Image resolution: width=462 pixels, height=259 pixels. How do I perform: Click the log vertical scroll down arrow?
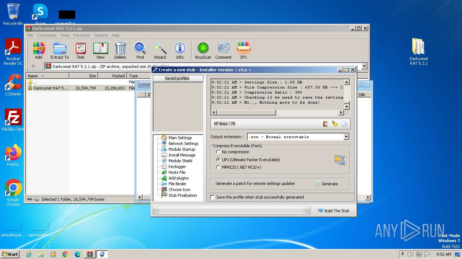point(347,107)
